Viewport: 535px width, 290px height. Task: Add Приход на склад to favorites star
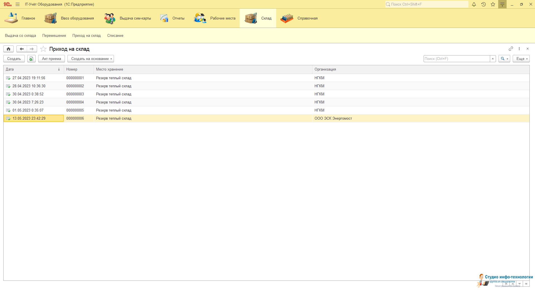43,49
